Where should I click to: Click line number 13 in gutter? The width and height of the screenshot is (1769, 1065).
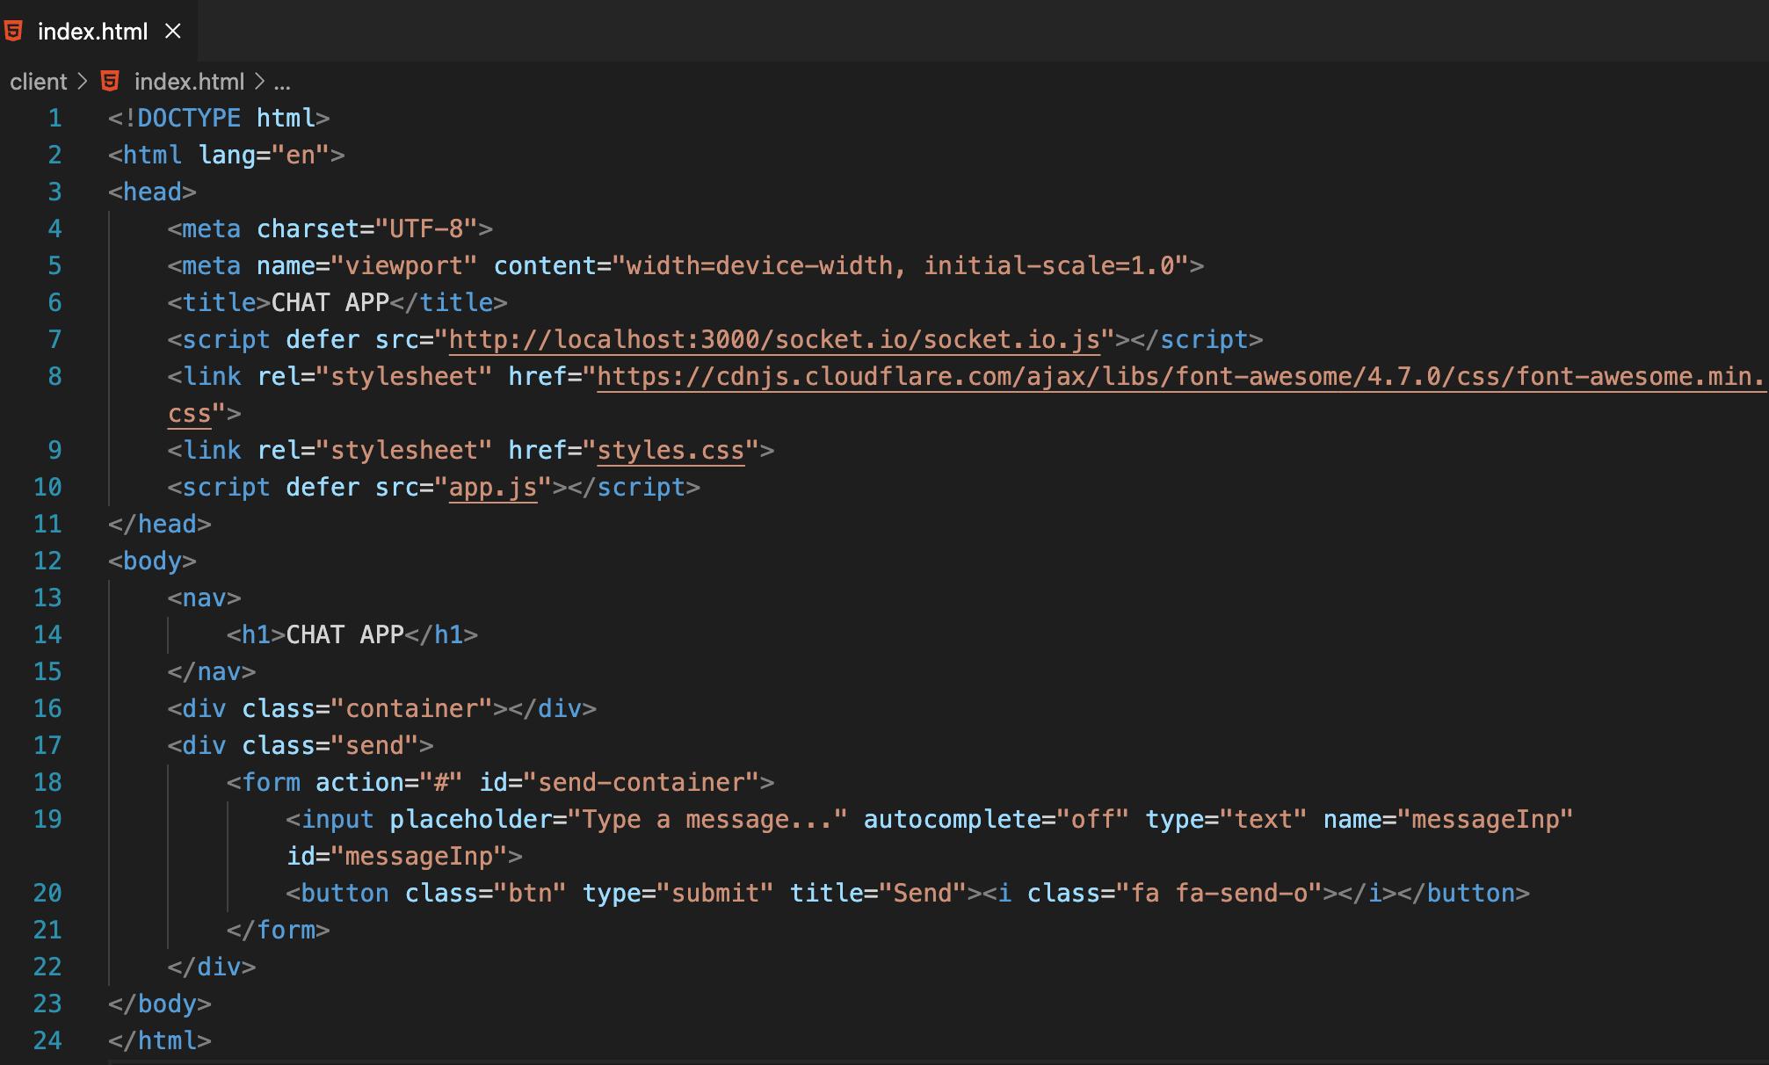click(x=47, y=598)
